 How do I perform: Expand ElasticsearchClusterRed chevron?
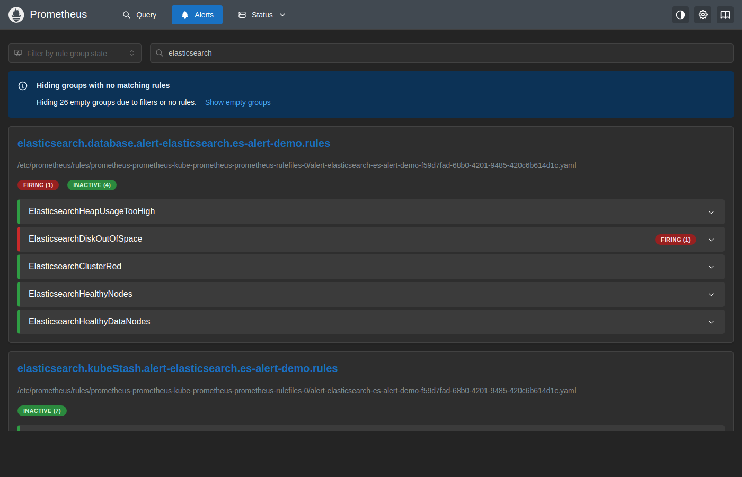[711, 267]
